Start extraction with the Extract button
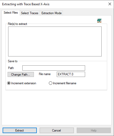 pos(20,130)
